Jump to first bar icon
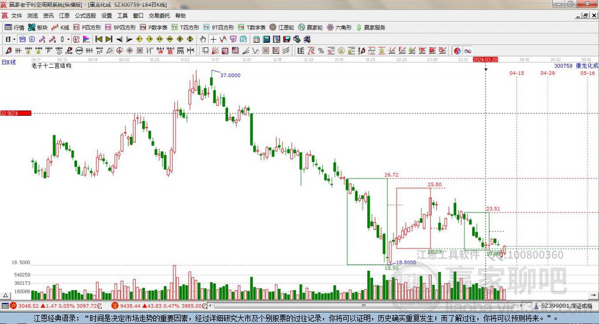The height and width of the screenshot is (324, 599). click(x=98, y=39)
